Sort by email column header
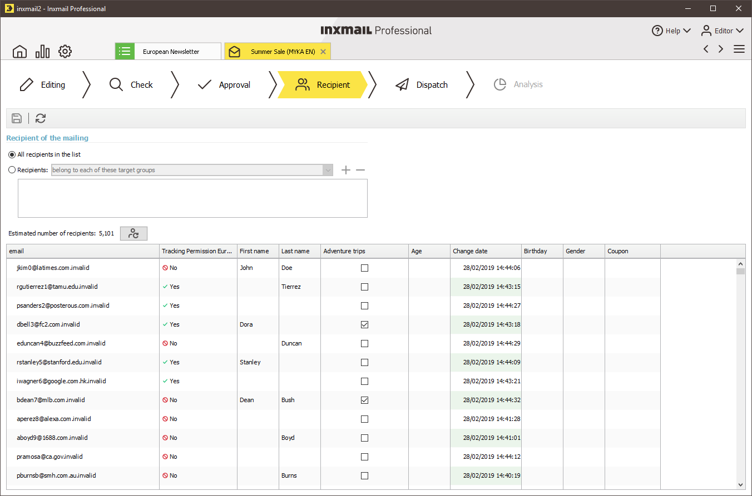This screenshot has width=752, height=496. tap(83, 251)
